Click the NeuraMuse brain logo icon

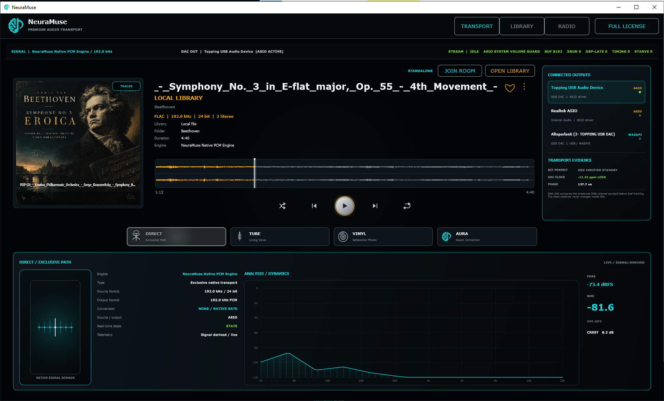(16, 26)
